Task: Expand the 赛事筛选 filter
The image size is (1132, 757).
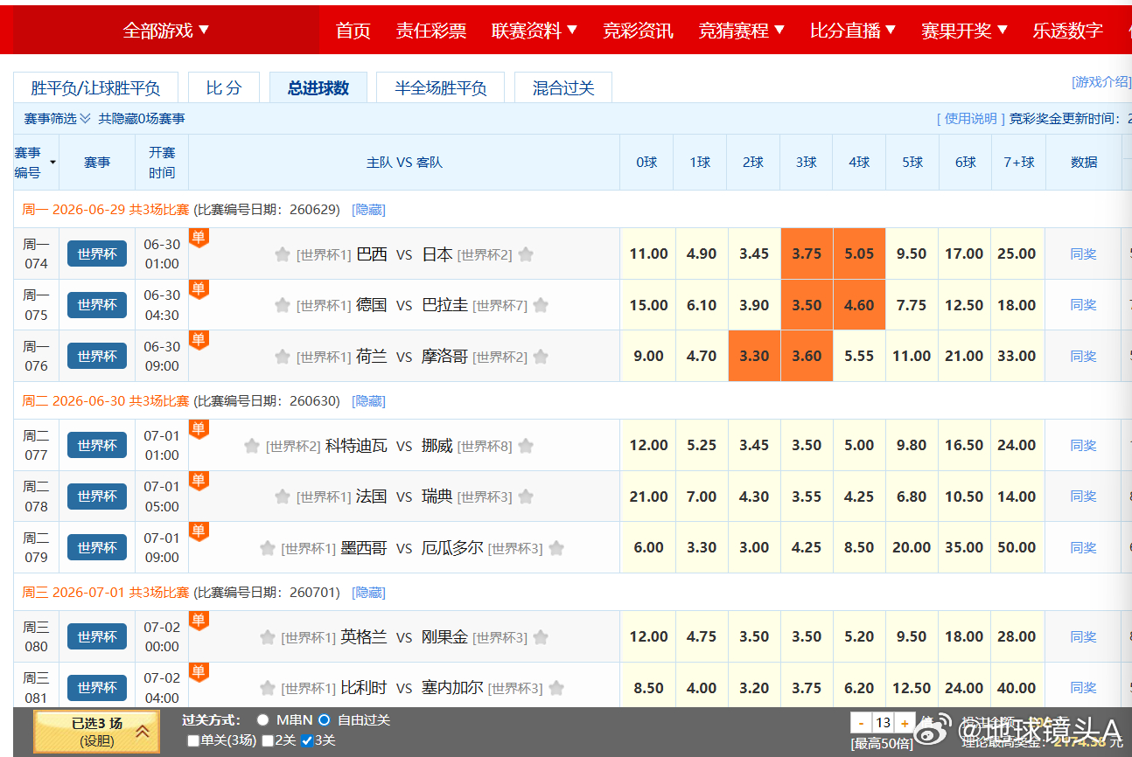Action: pyautogui.click(x=57, y=118)
